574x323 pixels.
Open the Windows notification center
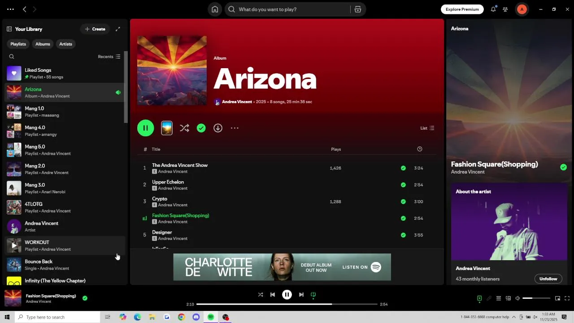(564, 317)
